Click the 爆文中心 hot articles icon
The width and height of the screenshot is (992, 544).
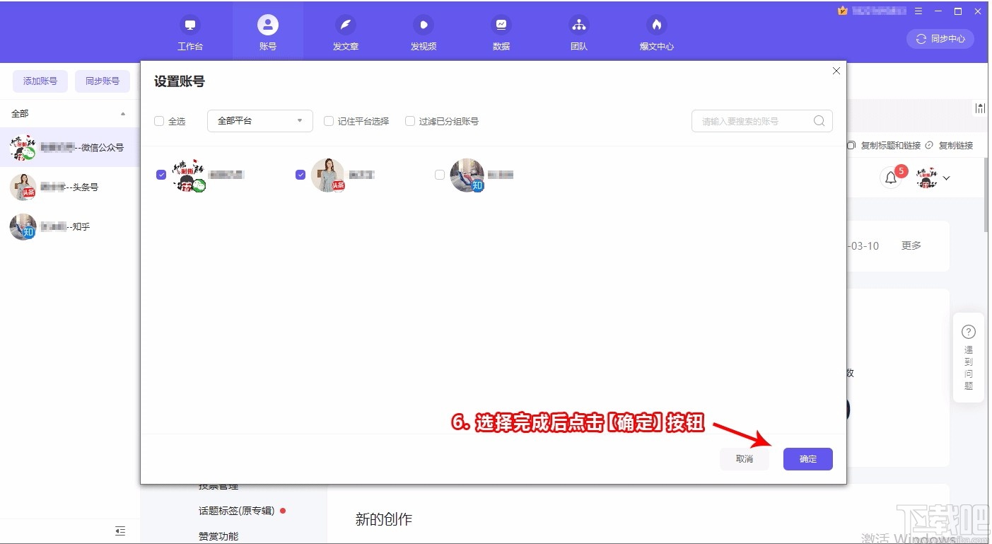click(x=656, y=31)
